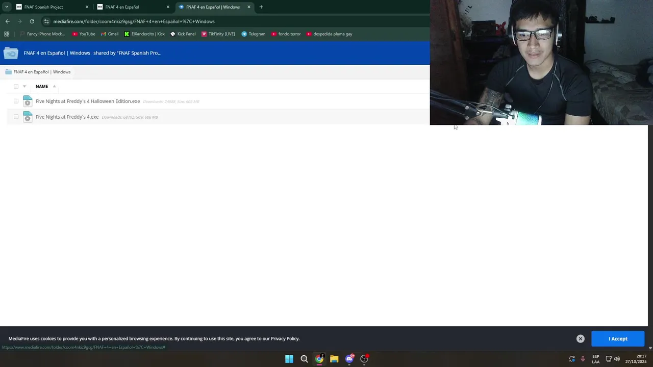Open the despedida pluma gay bookmark
This screenshot has width=653, height=367.
coord(329,34)
